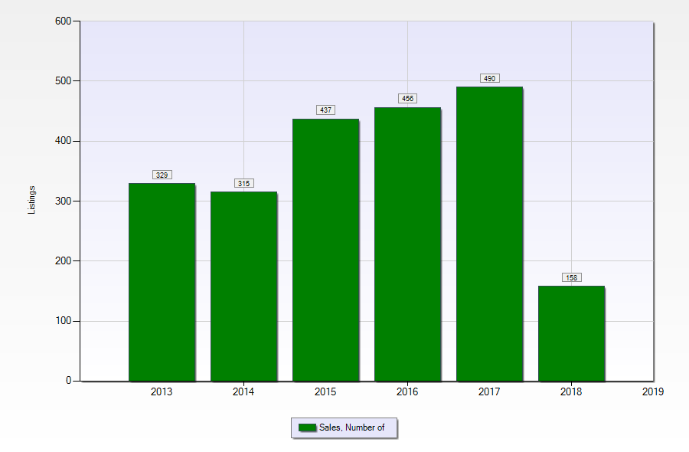The height and width of the screenshot is (452, 689).
Task: Select the 158 data label
Action: coord(571,277)
